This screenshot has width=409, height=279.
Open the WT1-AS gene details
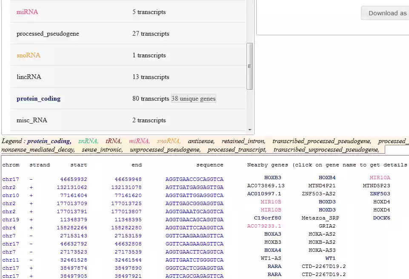tap(271, 258)
